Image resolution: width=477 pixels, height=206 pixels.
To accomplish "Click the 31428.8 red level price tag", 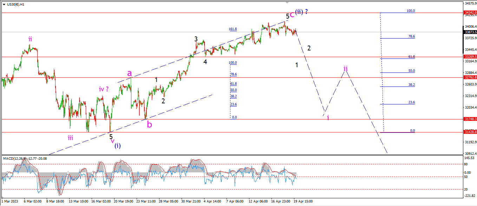I will pyautogui.click(x=470, y=132).
